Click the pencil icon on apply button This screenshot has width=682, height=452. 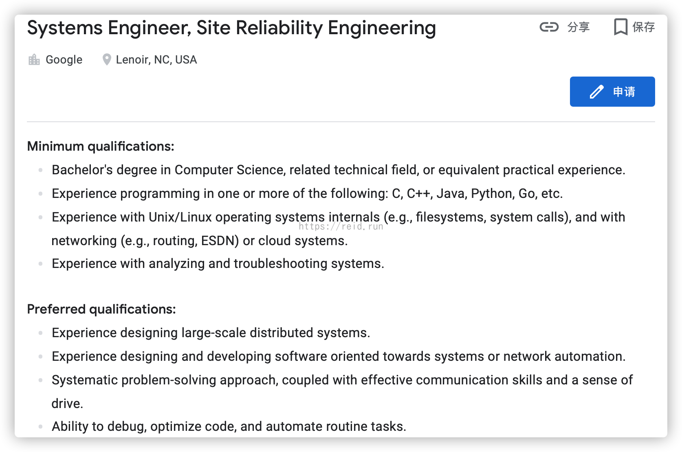[x=596, y=92]
